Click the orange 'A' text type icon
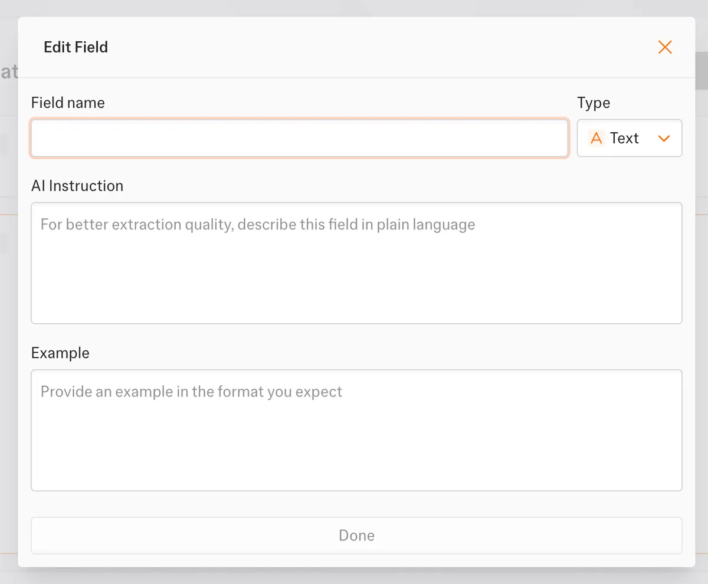 coord(596,138)
